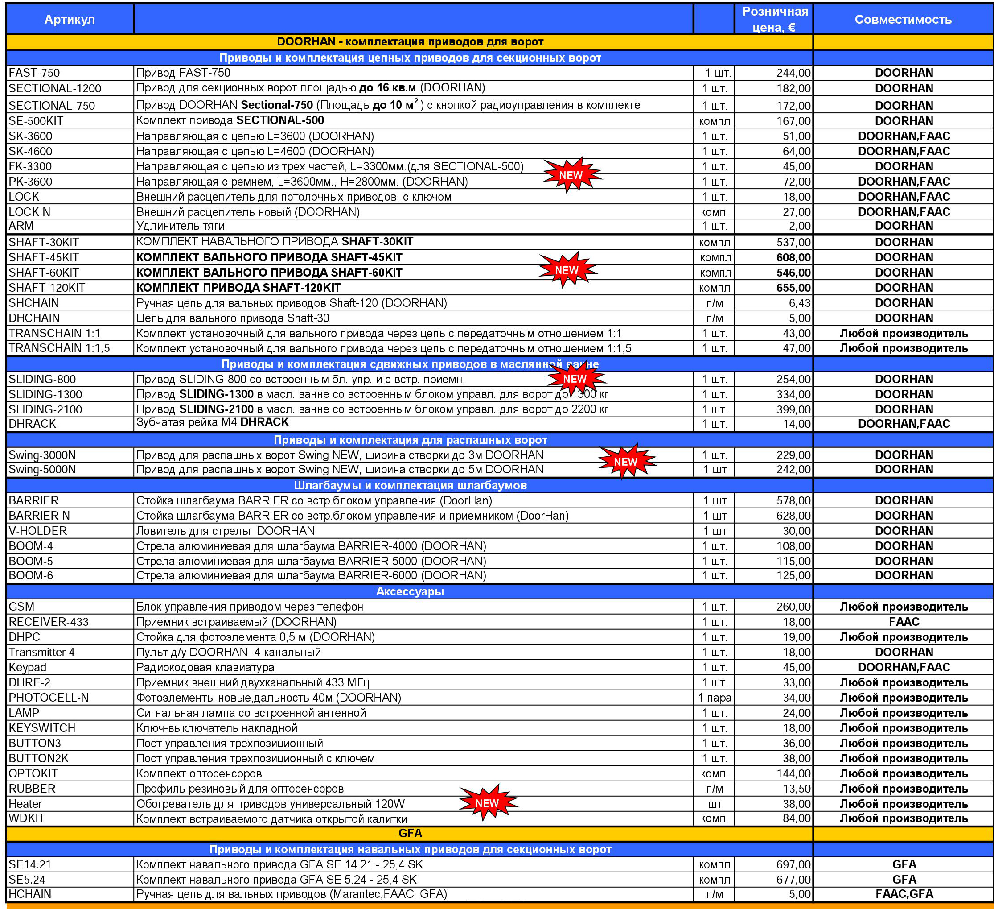This screenshot has height=909, width=994.
Task: Select article cell V-HOLDER
Action: 70,531
